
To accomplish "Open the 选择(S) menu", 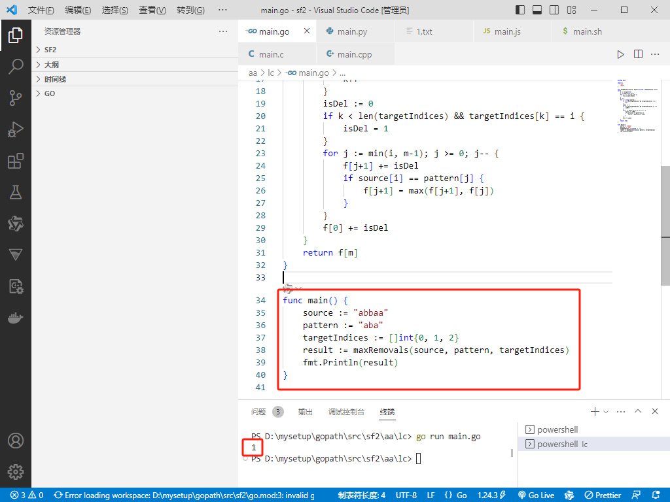I will 115,10.
